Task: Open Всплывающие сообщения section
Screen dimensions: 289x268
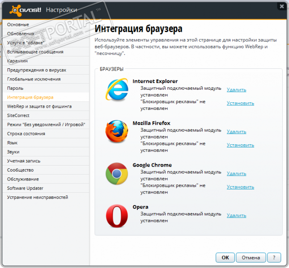Action: [x=46, y=52]
